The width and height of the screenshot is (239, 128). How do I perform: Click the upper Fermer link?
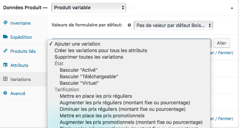coord(225,53)
